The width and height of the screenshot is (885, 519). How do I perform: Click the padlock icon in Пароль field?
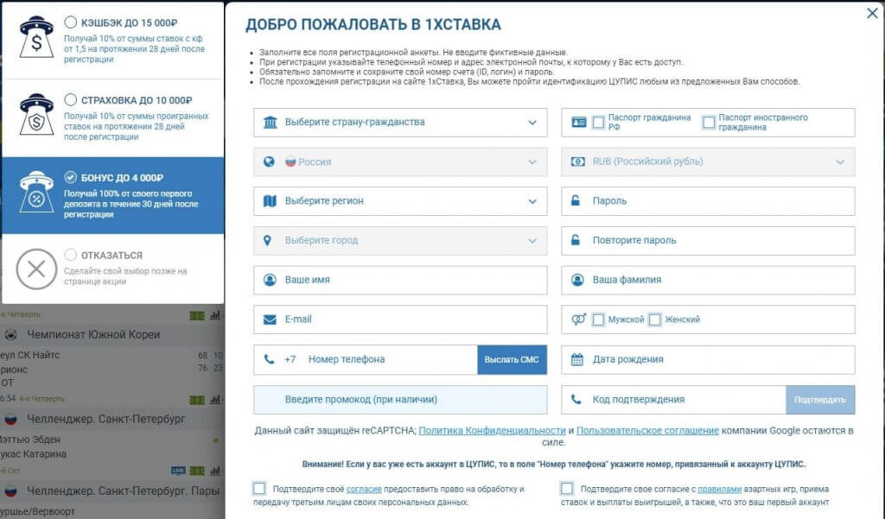point(576,200)
